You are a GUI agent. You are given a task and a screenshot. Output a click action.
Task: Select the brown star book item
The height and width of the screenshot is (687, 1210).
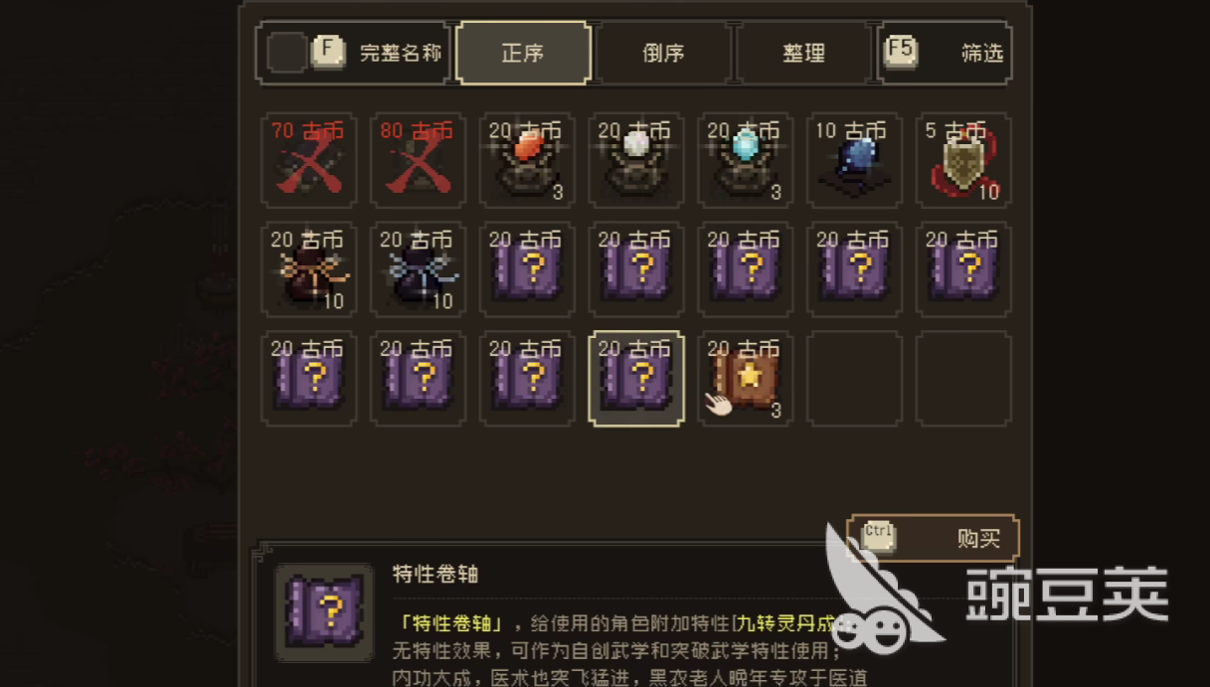click(x=746, y=379)
